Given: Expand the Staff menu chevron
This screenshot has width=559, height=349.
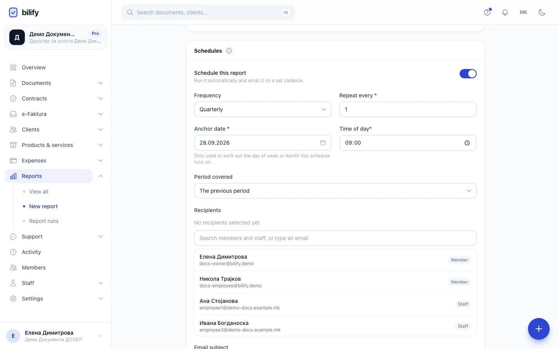Looking at the screenshot, I should click(x=101, y=283).
